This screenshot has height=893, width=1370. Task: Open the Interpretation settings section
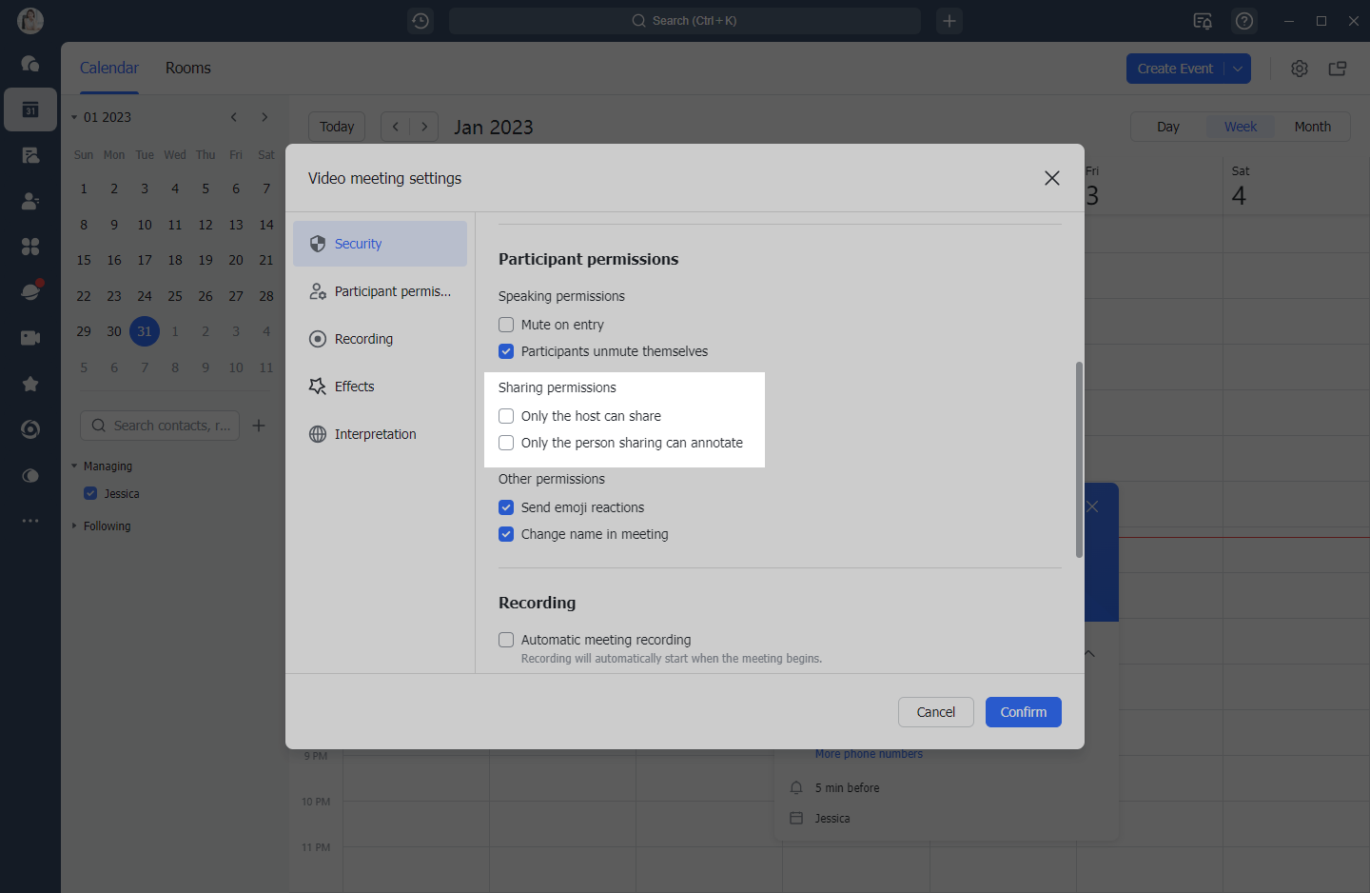(x=375, y=433)
